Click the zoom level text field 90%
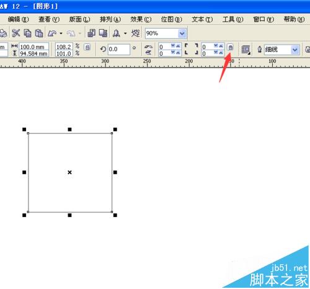Screen dimensions: 310x289 tap(162, 33)
